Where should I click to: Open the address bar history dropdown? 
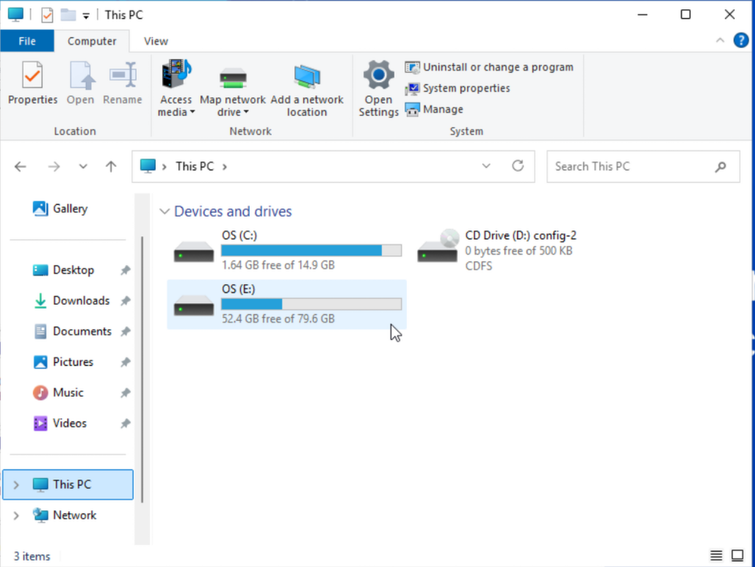click(486, 166)
